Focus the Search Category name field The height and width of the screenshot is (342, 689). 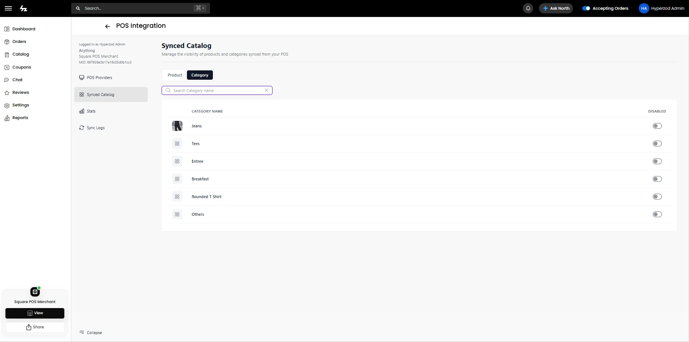point(217,90)
